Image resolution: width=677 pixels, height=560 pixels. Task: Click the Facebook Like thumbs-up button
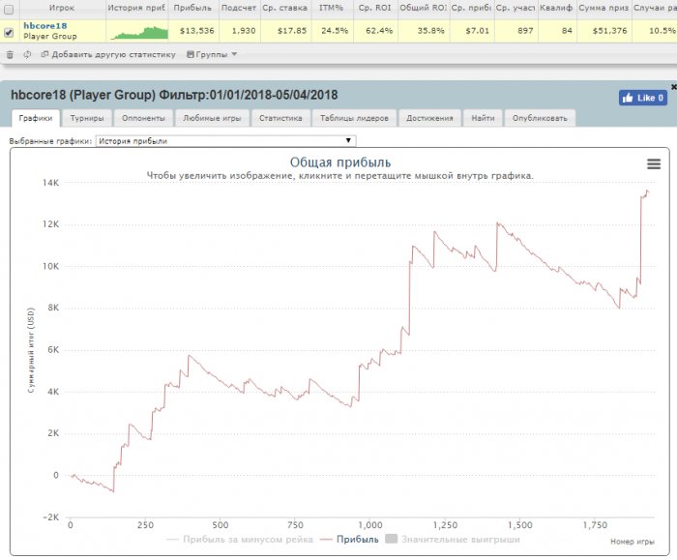tap(643, 98)
